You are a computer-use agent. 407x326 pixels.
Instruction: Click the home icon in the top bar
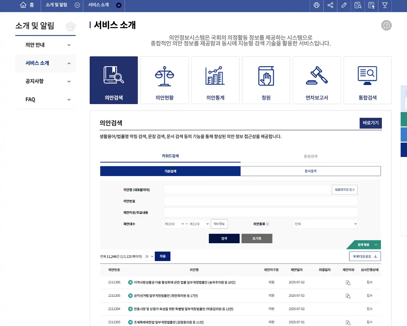coord(23,5)
